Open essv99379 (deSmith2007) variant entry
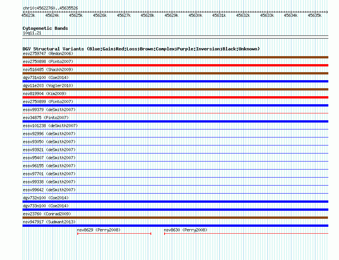The width and height of the screenshot is (339, 260). [x=49, y=110]
